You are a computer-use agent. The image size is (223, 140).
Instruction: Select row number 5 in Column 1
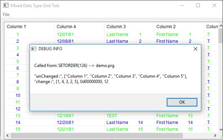tap(18, 62)
